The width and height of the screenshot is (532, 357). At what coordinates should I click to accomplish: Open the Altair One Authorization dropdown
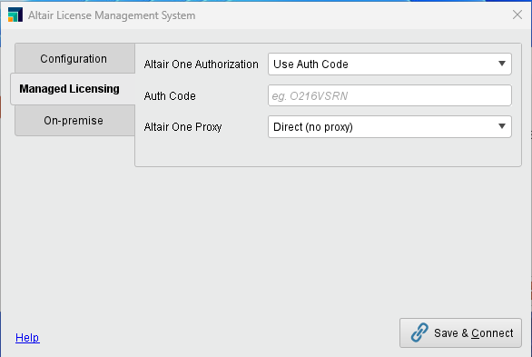click(389, 64)
